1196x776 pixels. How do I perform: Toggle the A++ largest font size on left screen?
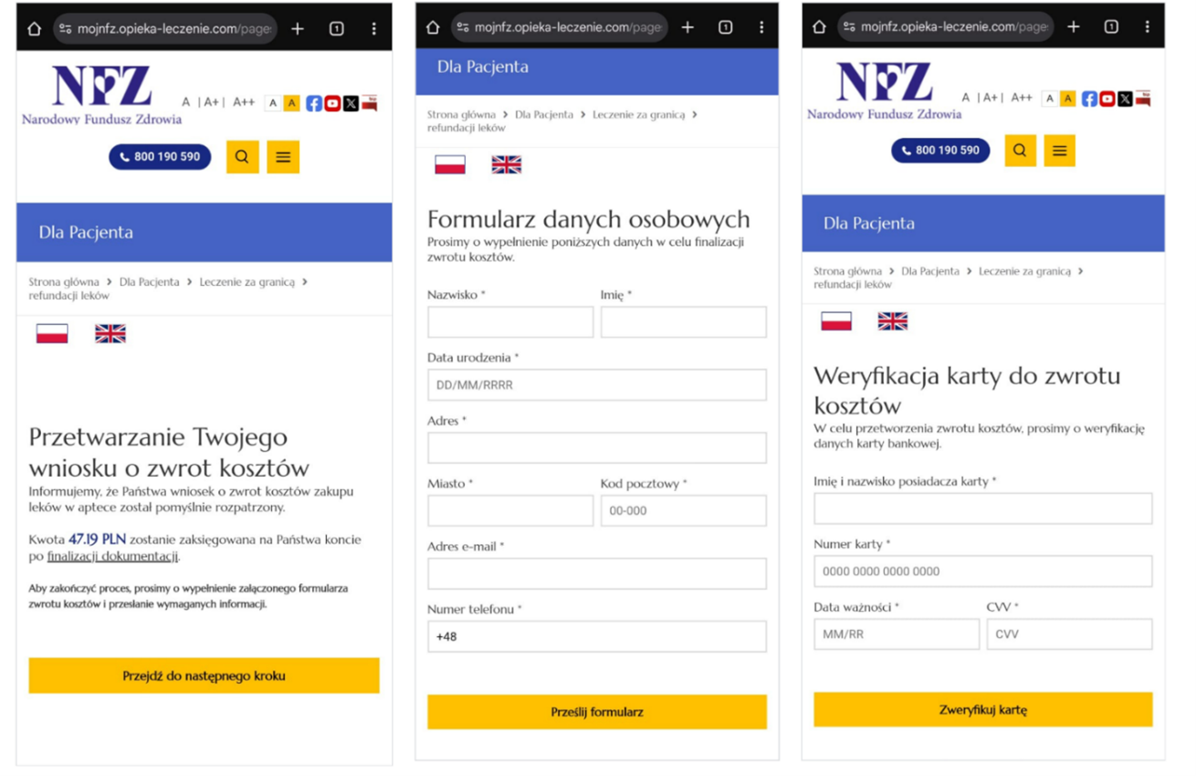244,102
